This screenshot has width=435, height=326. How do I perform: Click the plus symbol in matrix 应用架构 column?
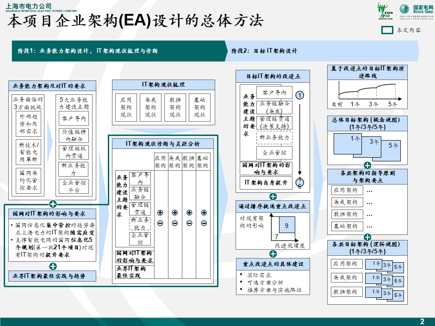(160, 213)
